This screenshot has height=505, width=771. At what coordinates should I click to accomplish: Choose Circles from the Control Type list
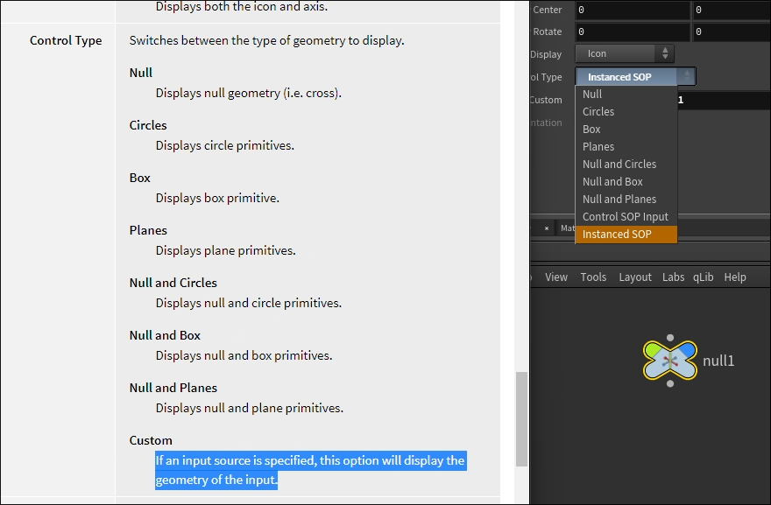626,111
